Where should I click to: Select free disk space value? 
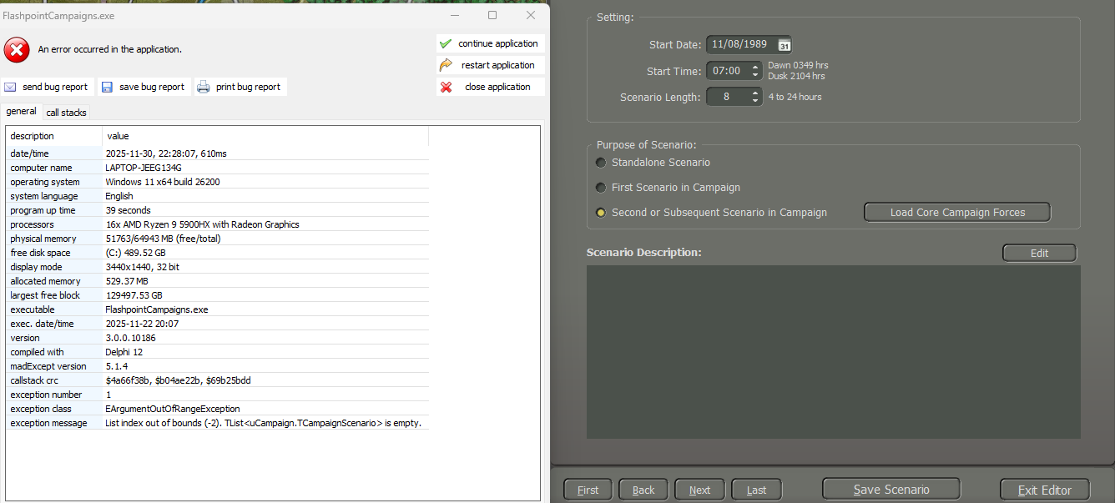135,253
